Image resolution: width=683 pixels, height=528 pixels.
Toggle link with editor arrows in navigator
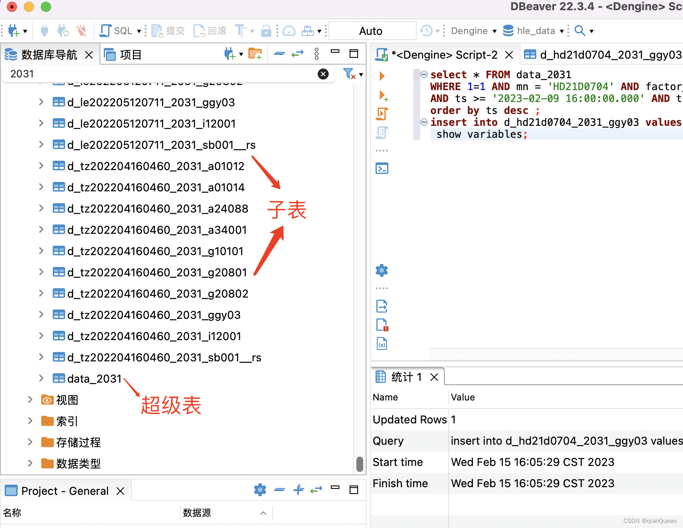click(298, 54)
